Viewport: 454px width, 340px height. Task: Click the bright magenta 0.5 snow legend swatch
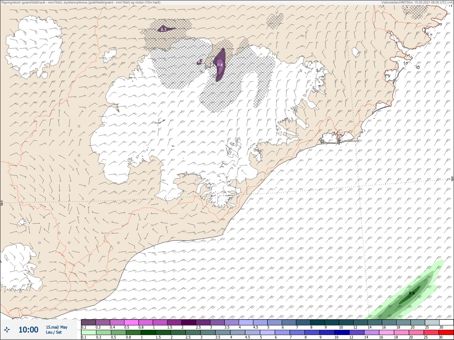coord(131,322)
